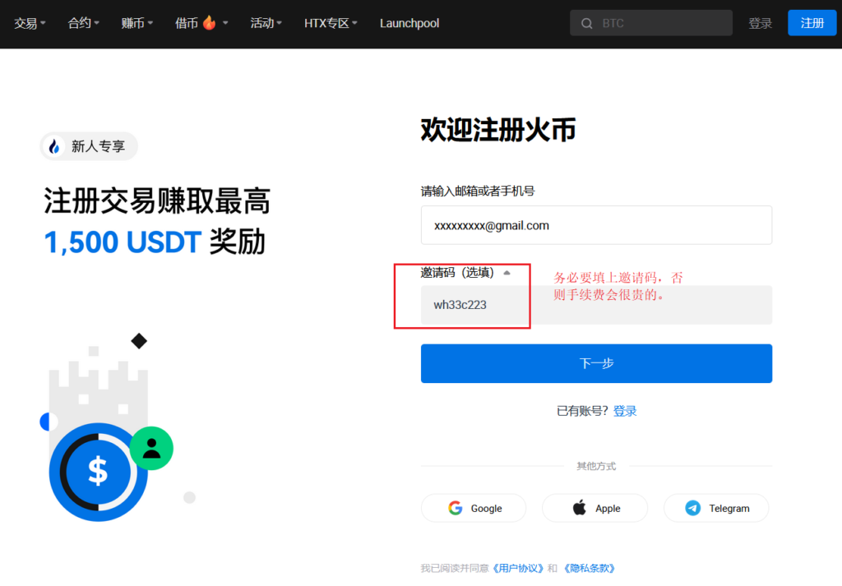The image size is (842, 586).
Task: Focus the email or phone input field
Action: (x=596, y=225)
